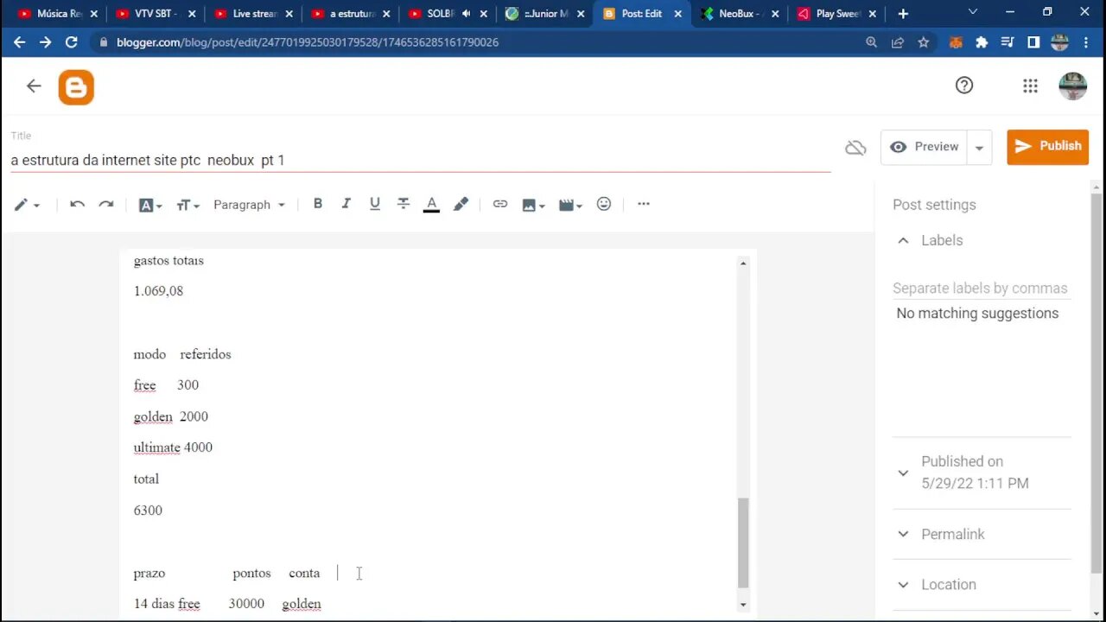Reload the Blogger page
The image size is (1106, 622).
(72, 41)
